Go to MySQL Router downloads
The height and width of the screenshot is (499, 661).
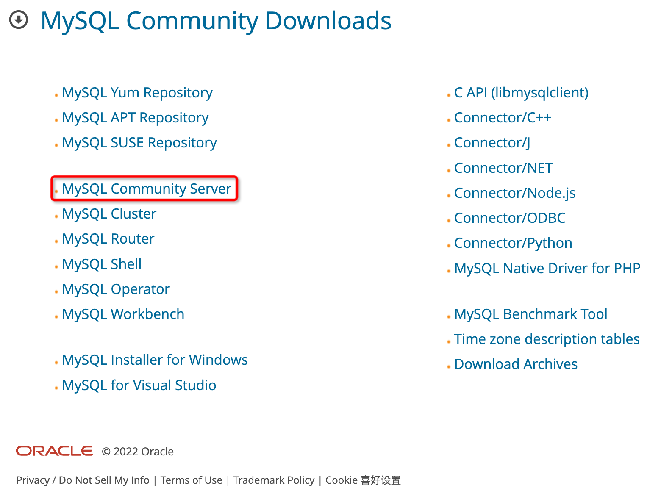click(108, 239)
